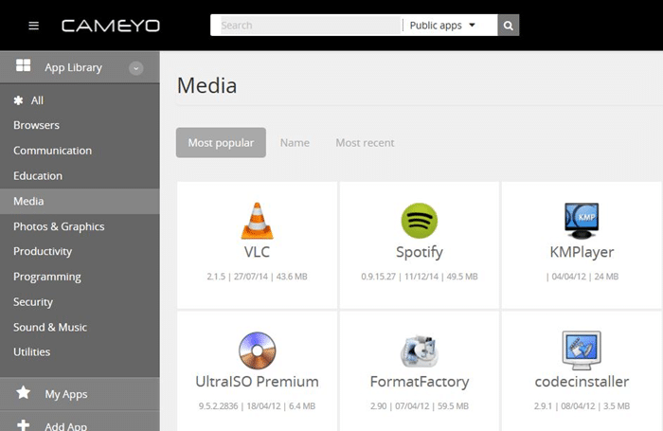
Task: Open the Photos & Graphics category
Action: click(x=59, y=226)
